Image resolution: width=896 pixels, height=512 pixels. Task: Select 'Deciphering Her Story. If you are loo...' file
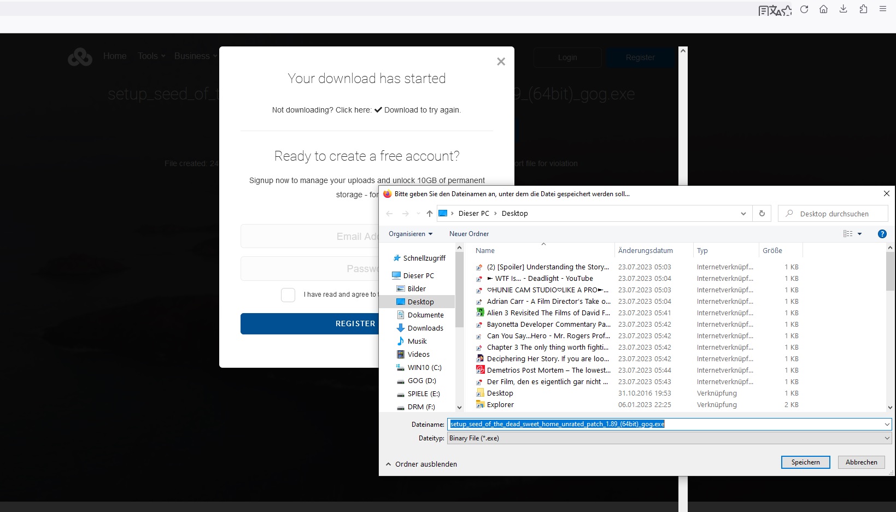(548, 359)
